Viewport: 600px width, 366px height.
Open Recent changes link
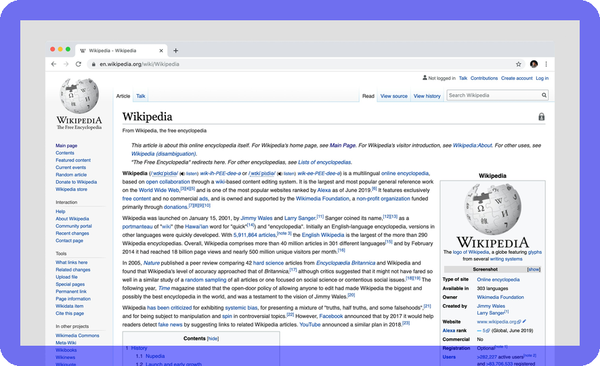(72, 233)
